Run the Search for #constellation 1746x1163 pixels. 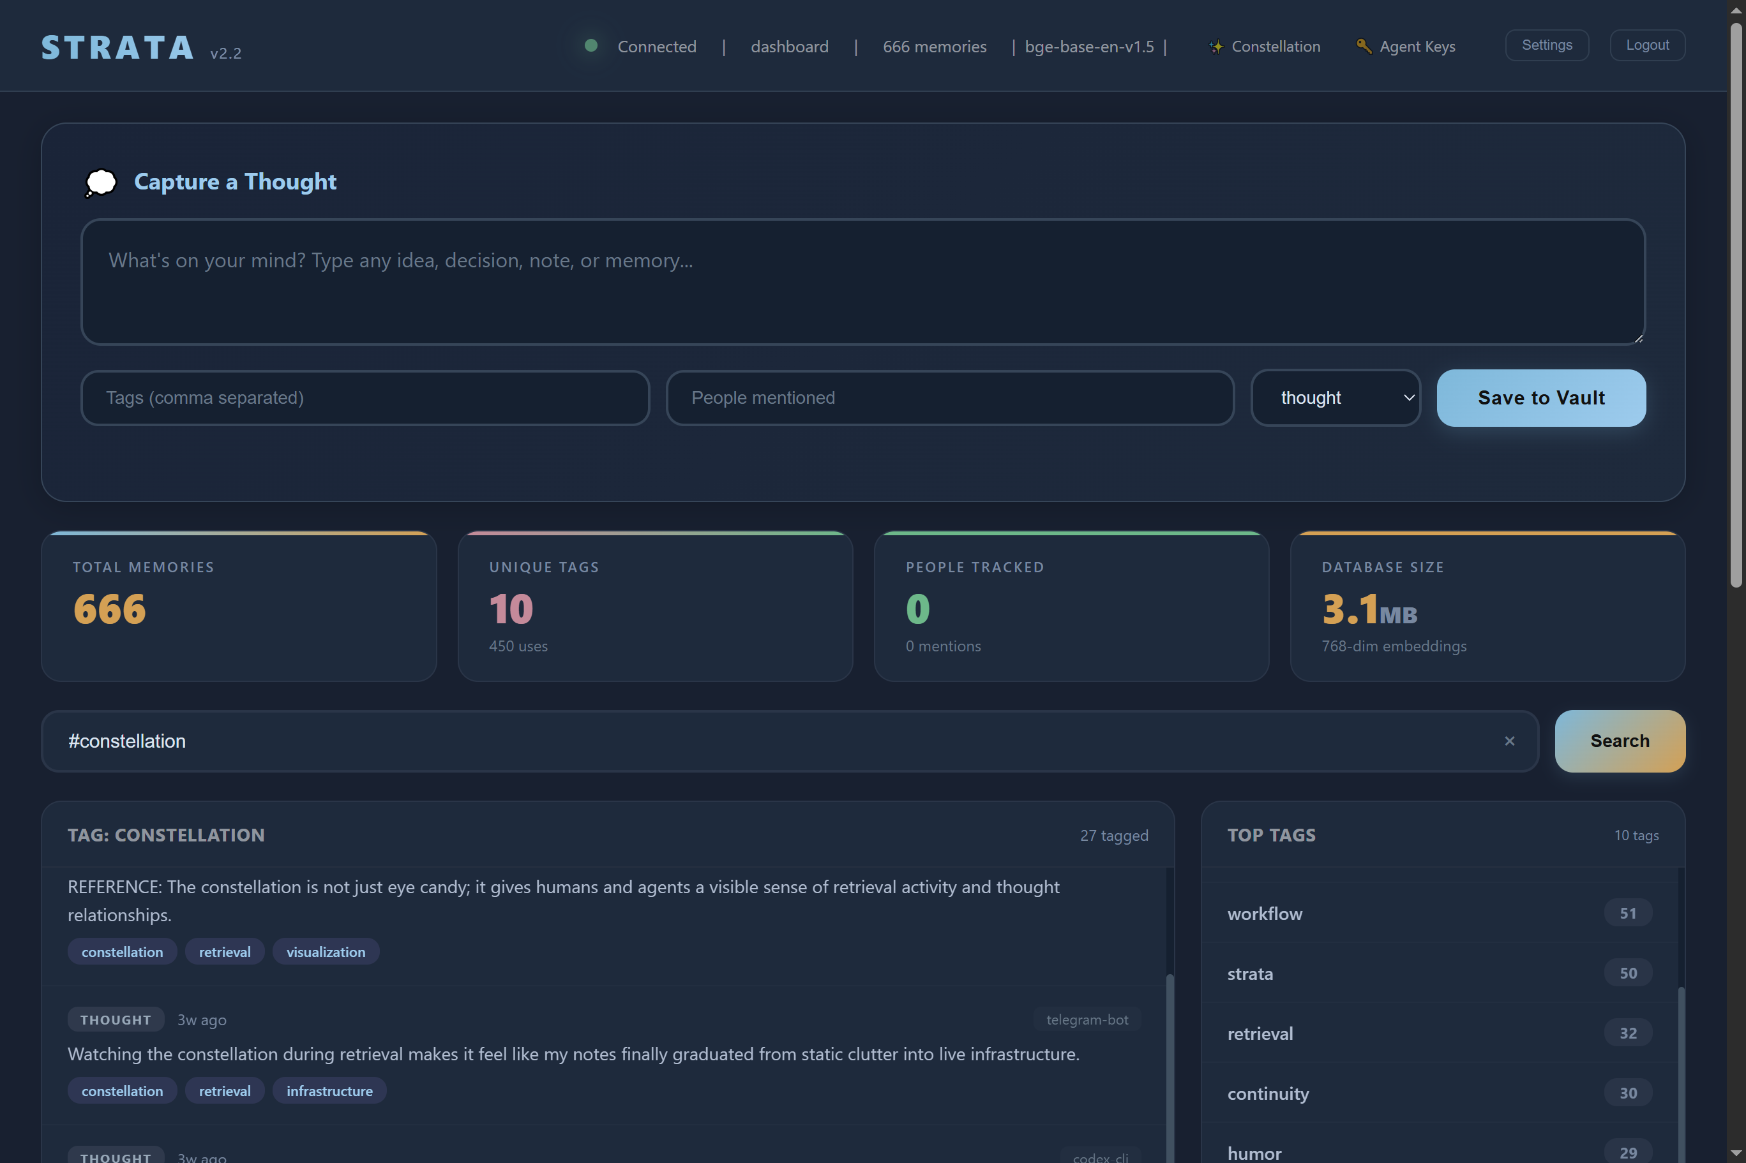click(1619, 740)
